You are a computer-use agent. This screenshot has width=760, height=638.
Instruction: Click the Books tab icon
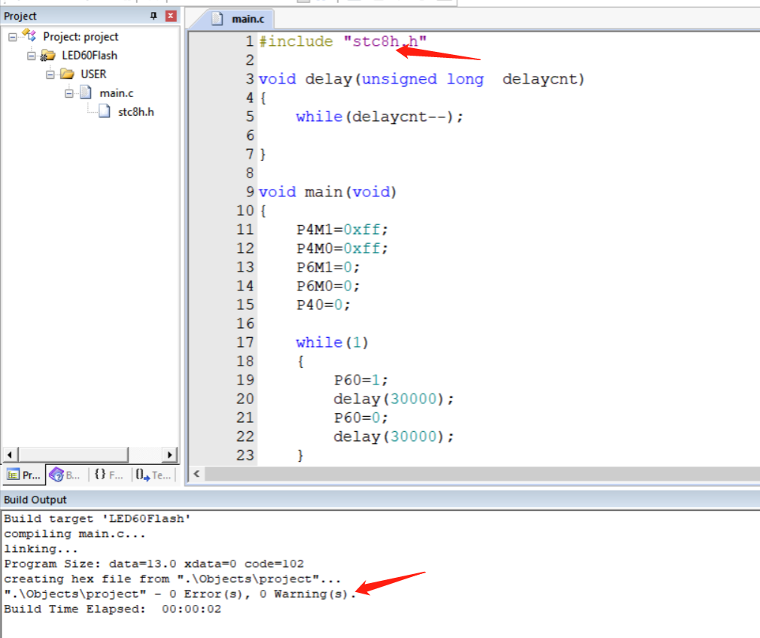pos(56,475)
